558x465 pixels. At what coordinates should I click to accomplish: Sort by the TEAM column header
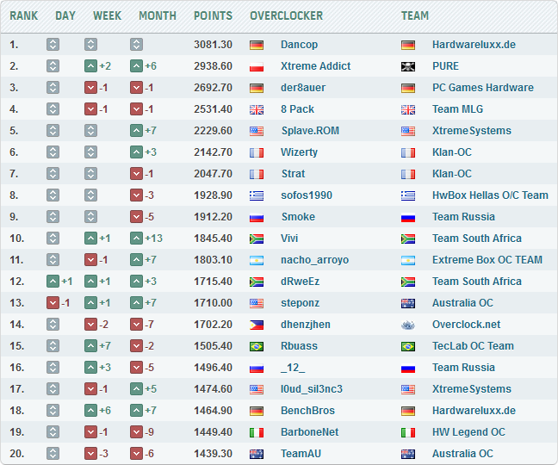click(415, 15)
